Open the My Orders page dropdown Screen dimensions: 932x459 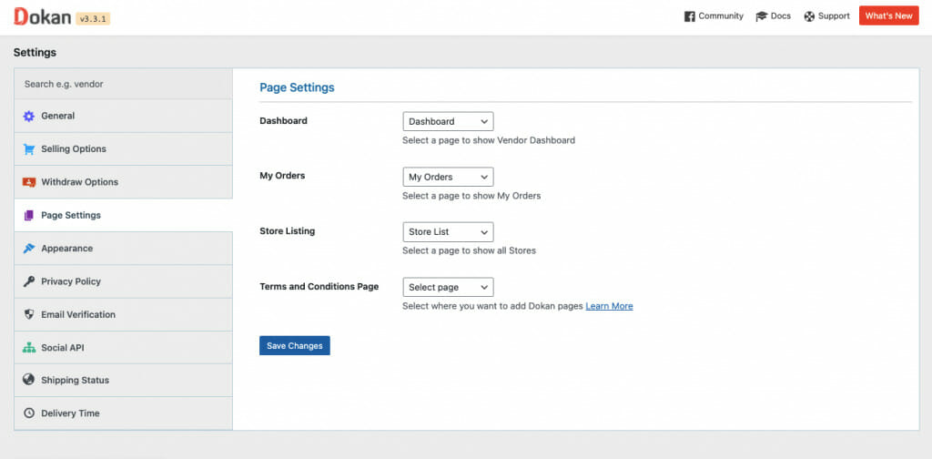pyautogui.click(x=448, y=177)
